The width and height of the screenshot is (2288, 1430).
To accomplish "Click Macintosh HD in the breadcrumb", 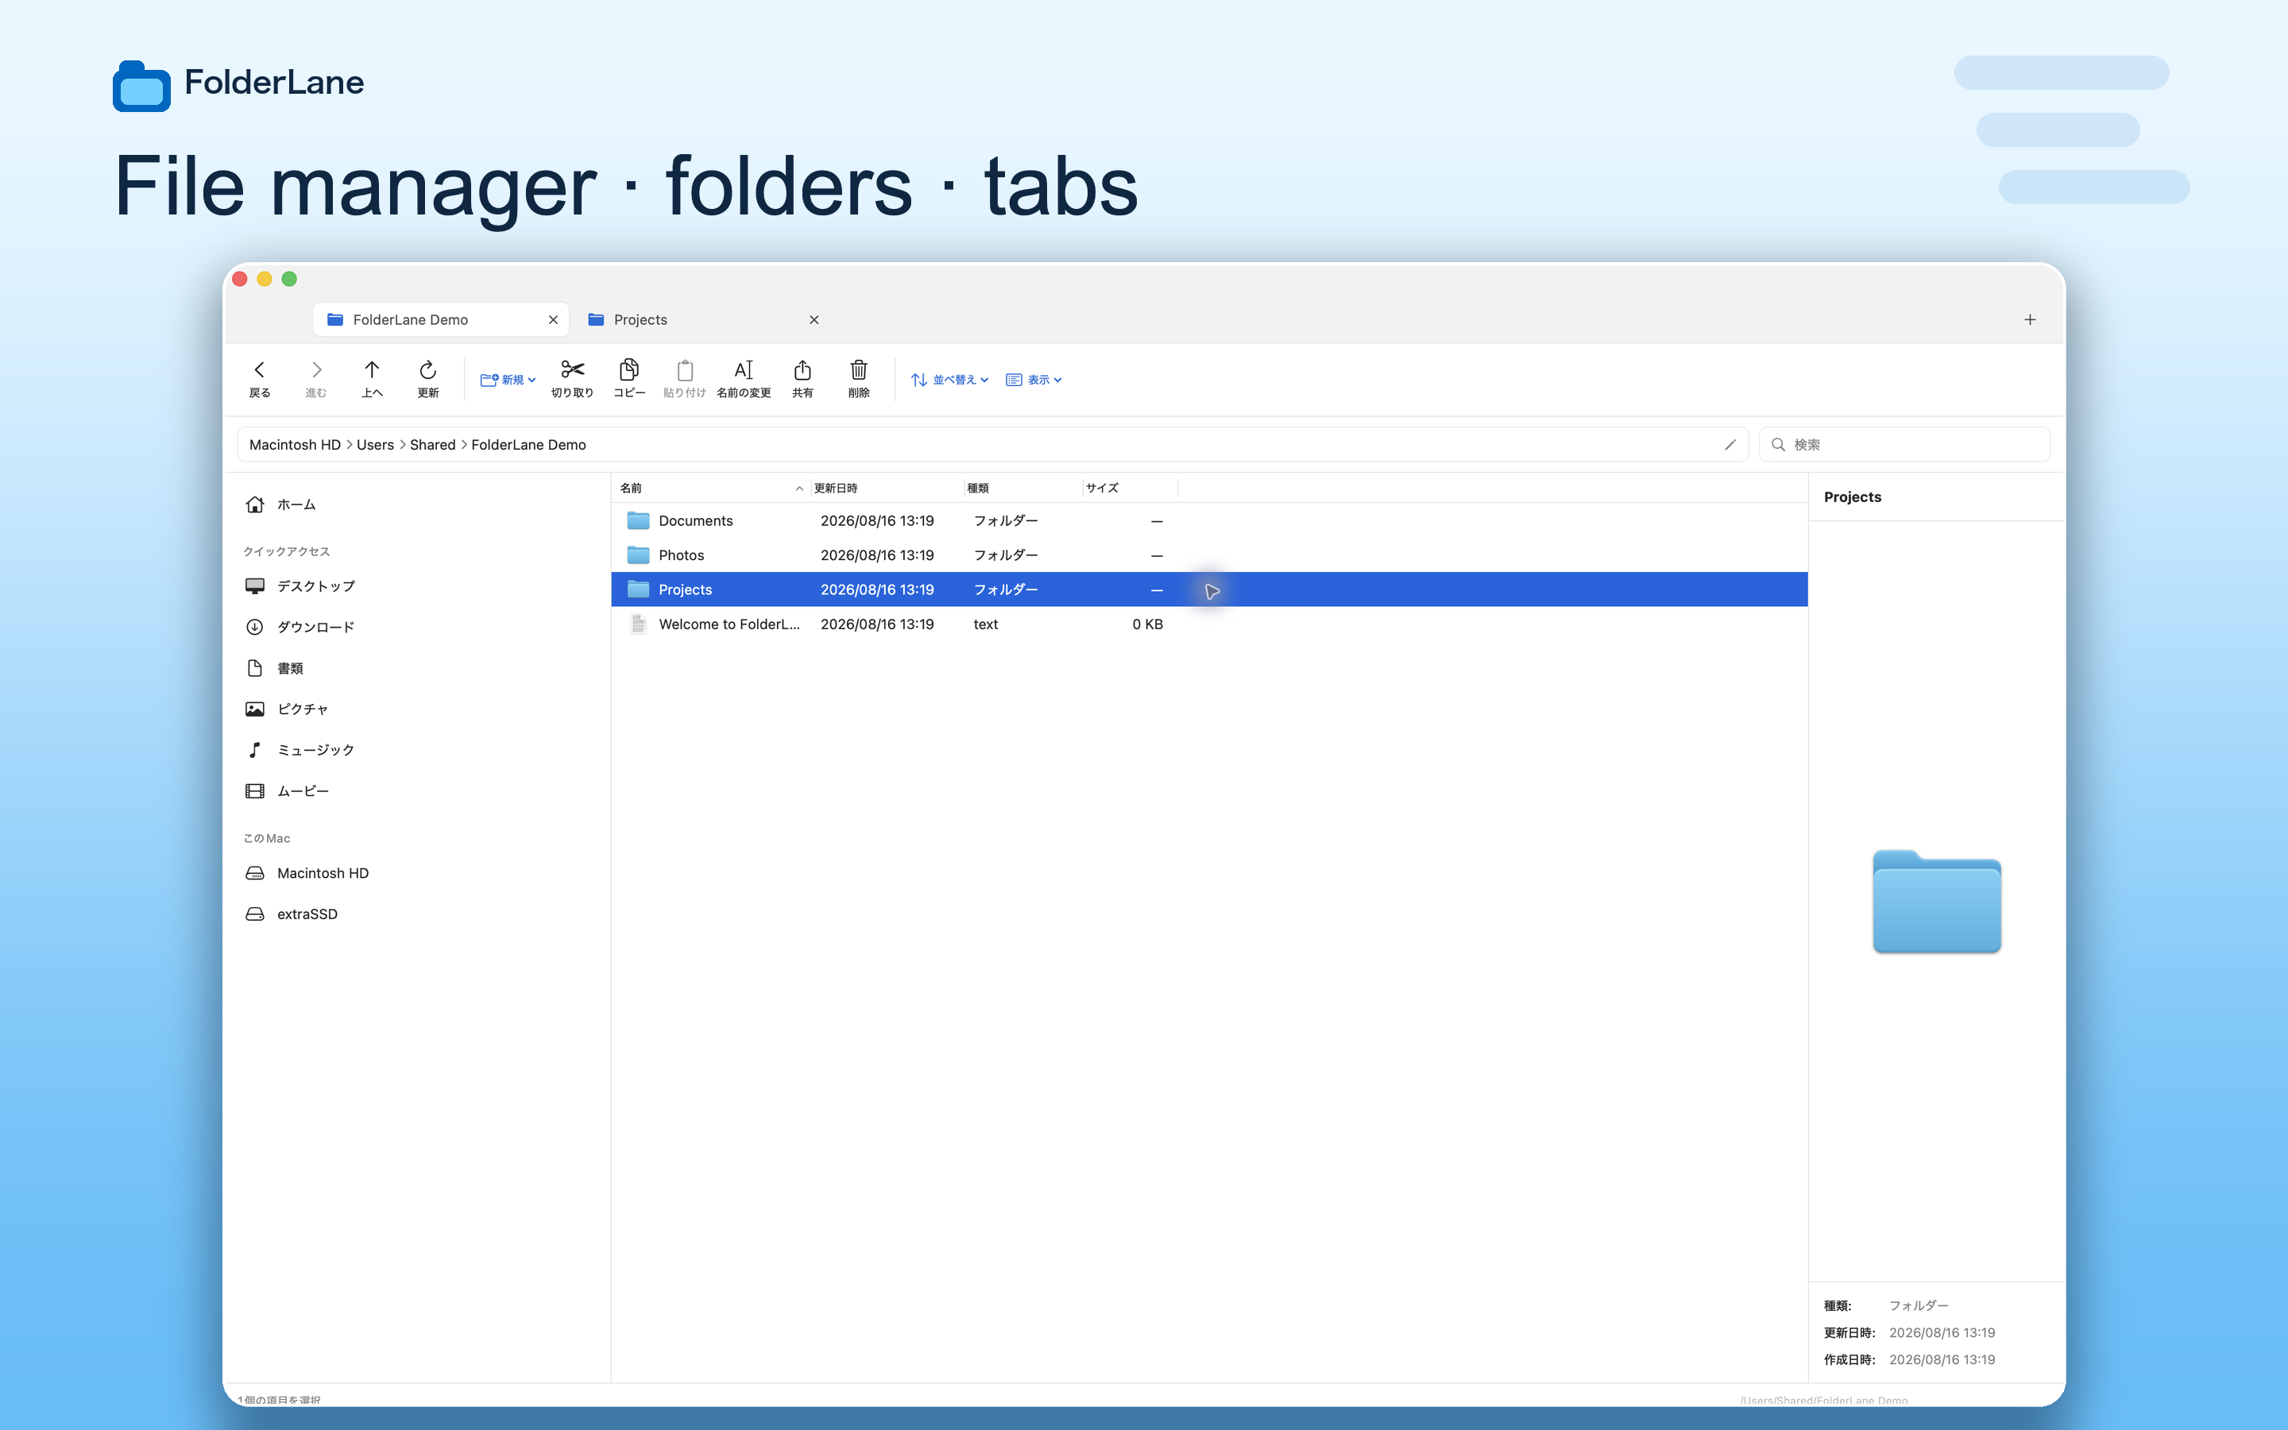I will pyautogui.click(x=295, y=445).
